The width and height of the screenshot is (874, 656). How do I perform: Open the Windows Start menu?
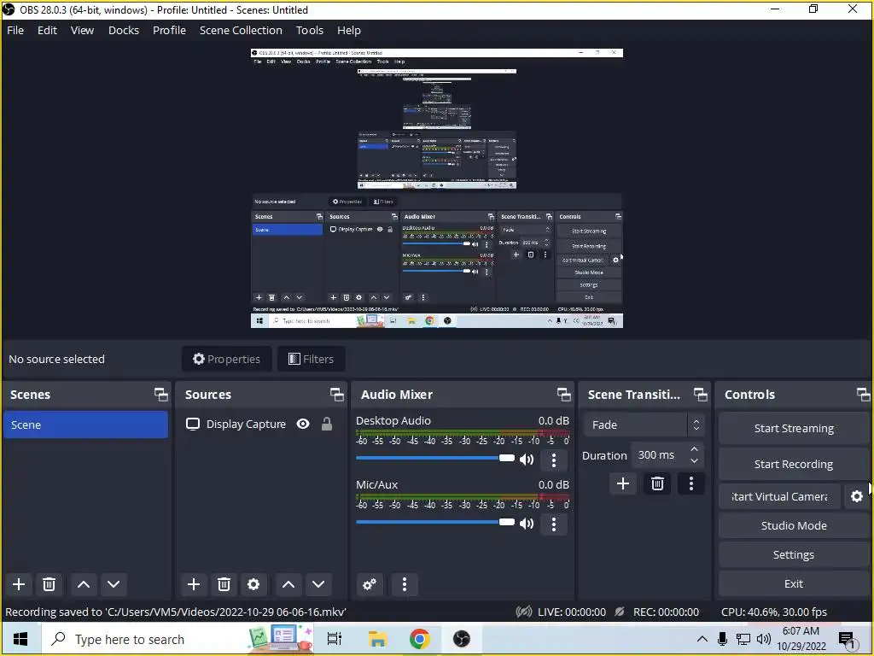click(20, 639)
